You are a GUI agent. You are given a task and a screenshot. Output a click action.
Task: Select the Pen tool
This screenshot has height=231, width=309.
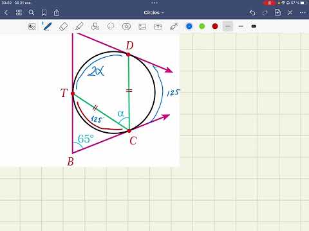pos(47,26)
